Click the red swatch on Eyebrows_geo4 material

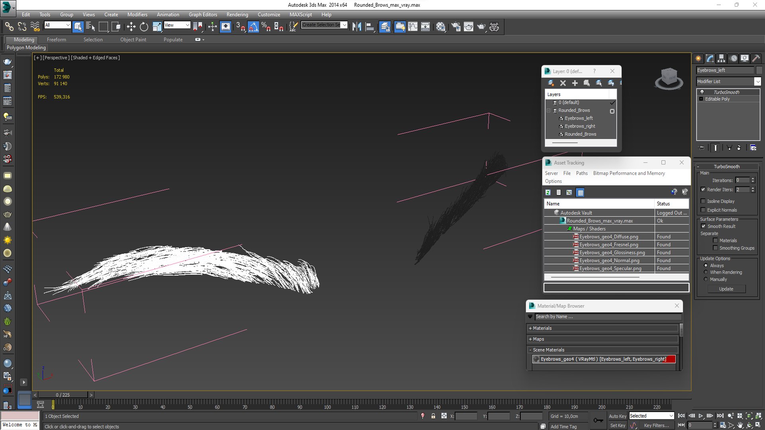671,359
